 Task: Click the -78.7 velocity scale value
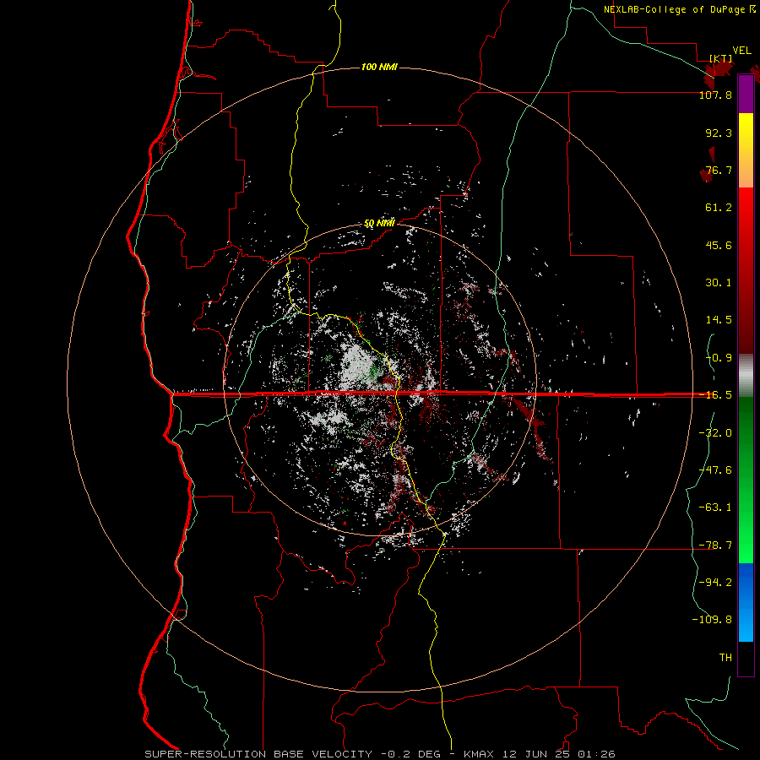715,546
